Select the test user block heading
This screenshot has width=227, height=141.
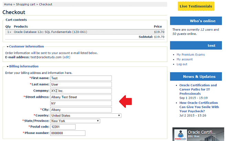pyautogui.click(x=212, y=46)
